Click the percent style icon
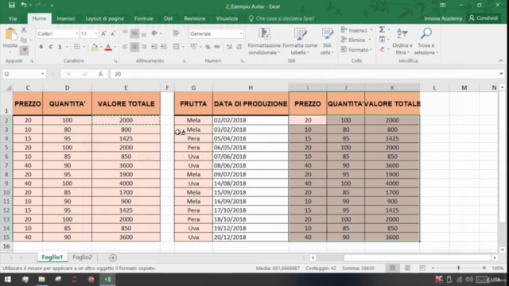Viewport: 509px width, 286px height. click(x=208, y=47)
